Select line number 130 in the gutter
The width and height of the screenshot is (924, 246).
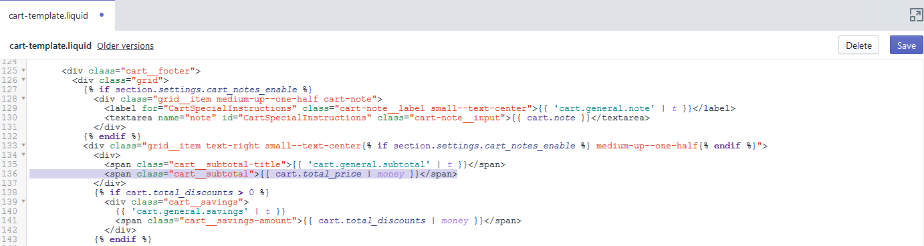tap(10, 117)
